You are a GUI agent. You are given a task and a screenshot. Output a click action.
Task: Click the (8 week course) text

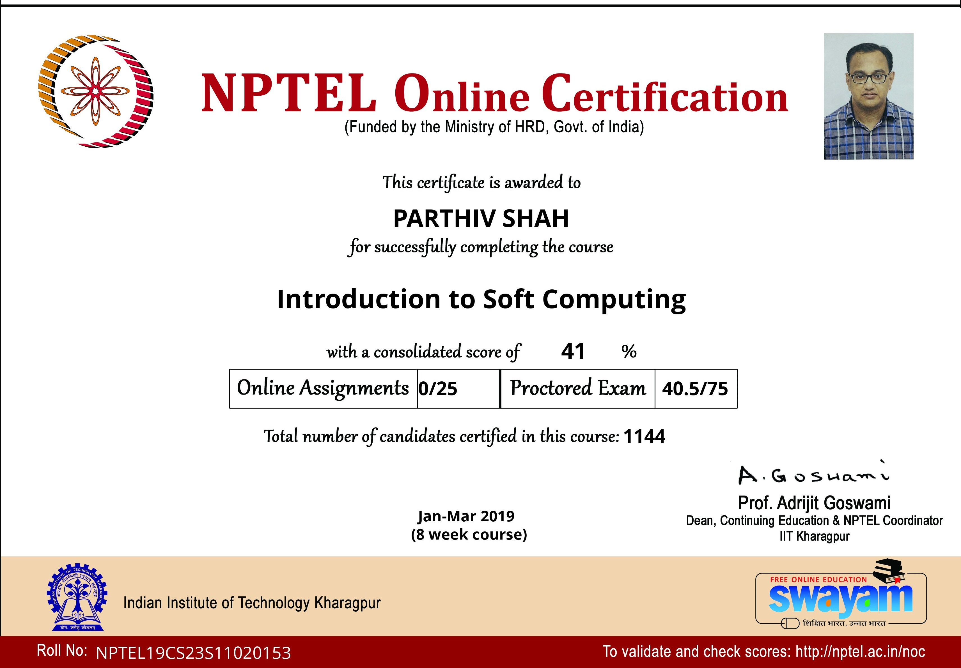click(x=469, y=535)
